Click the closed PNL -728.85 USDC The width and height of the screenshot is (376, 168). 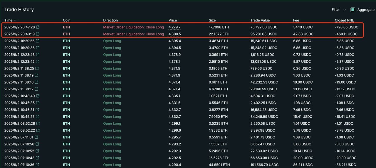[x=347, y=27]
